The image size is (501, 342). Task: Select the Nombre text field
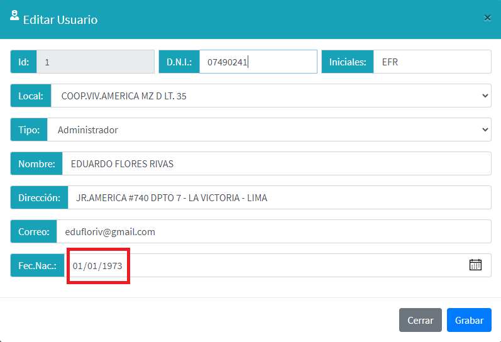coord(276,164)
